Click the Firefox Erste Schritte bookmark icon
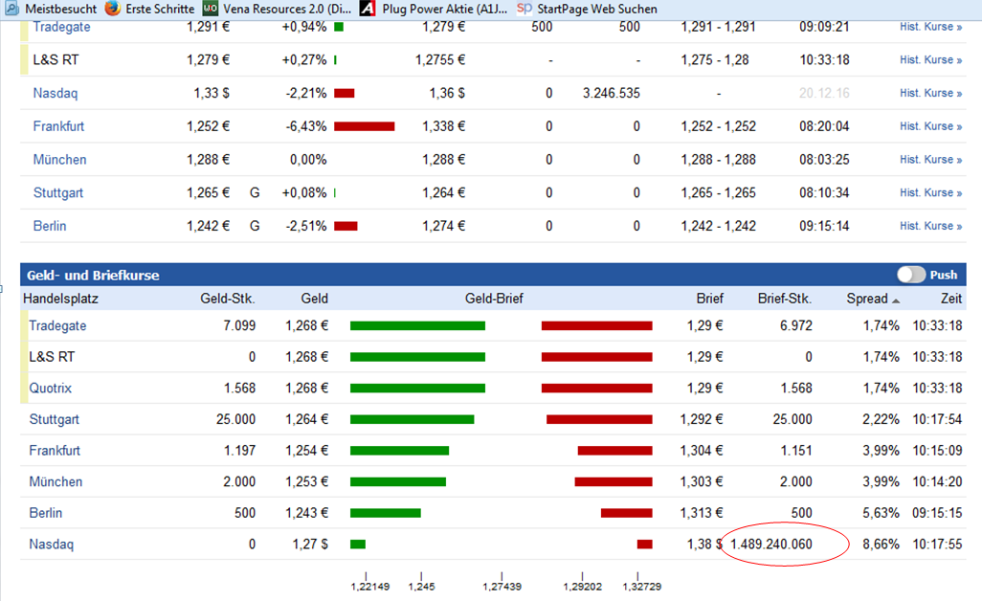This screenshot has width=982, height=601. click(113, 9)
